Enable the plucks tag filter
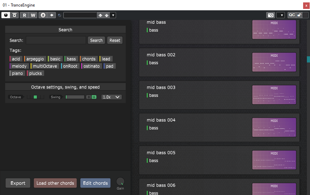This screenshot has height=195, width=310. [35, 73]
